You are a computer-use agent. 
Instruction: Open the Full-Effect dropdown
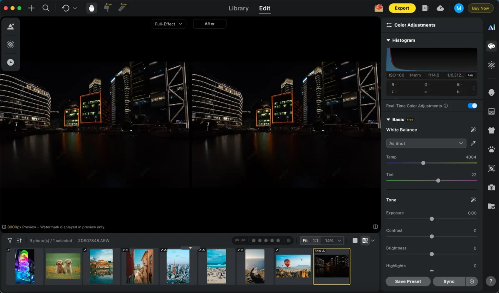point(169,24)
